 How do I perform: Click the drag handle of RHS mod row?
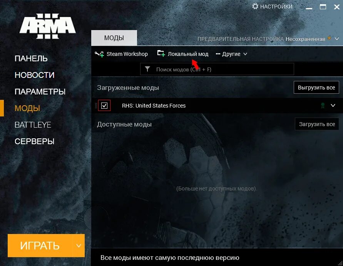96,106
